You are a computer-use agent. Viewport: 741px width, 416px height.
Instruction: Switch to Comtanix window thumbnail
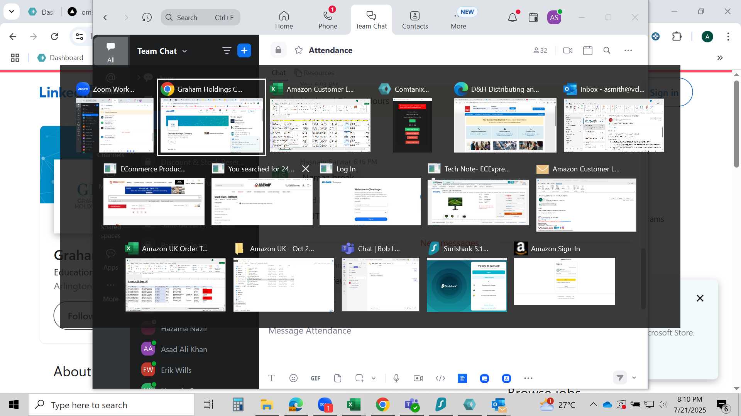pos(412,125)
